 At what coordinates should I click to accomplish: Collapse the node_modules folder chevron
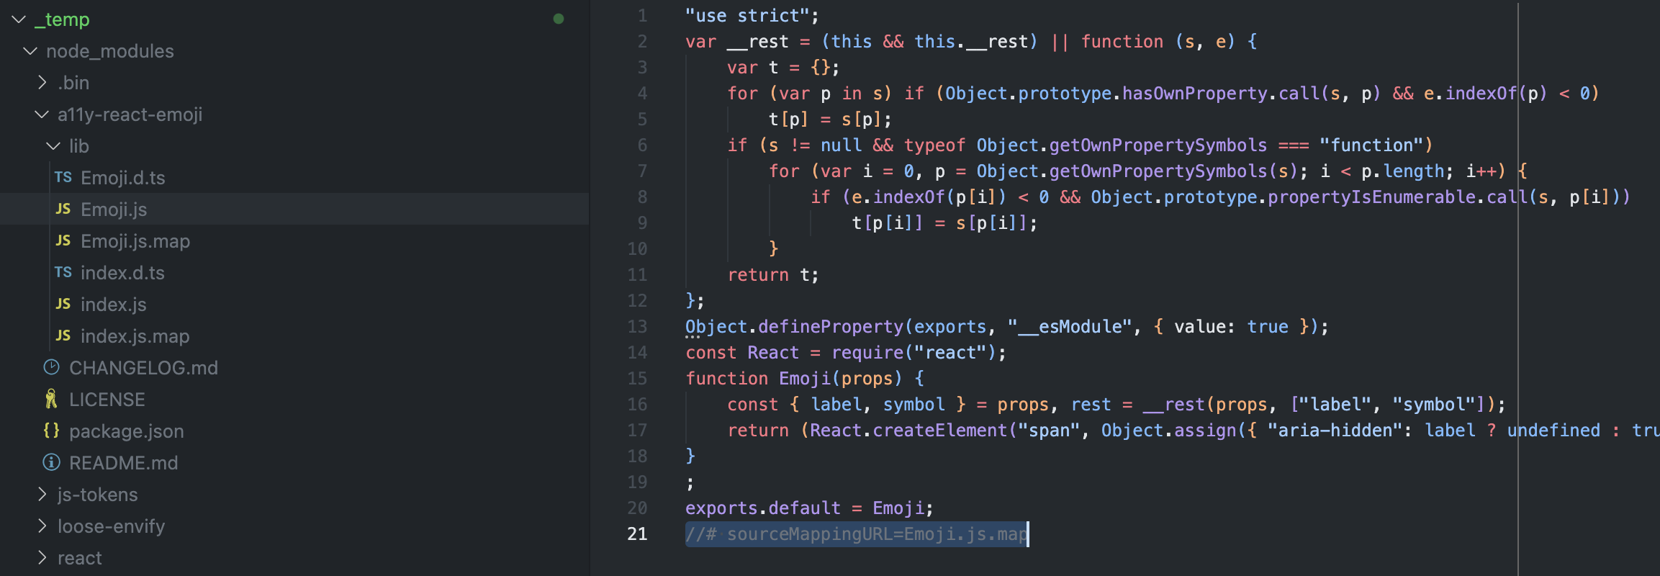coord(30,51)
